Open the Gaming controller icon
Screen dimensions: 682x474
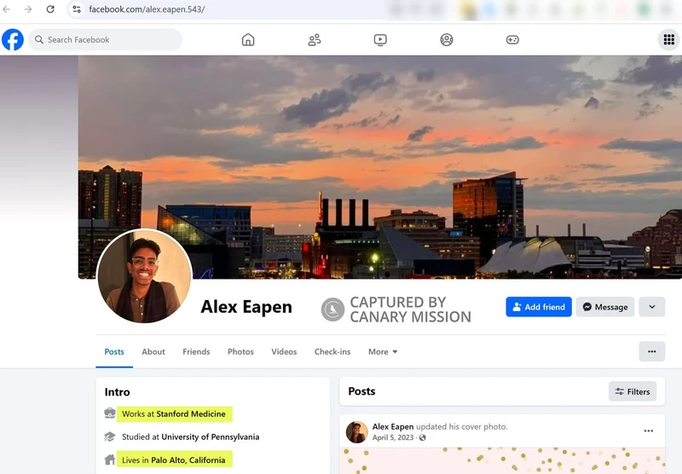coord(512,39)
